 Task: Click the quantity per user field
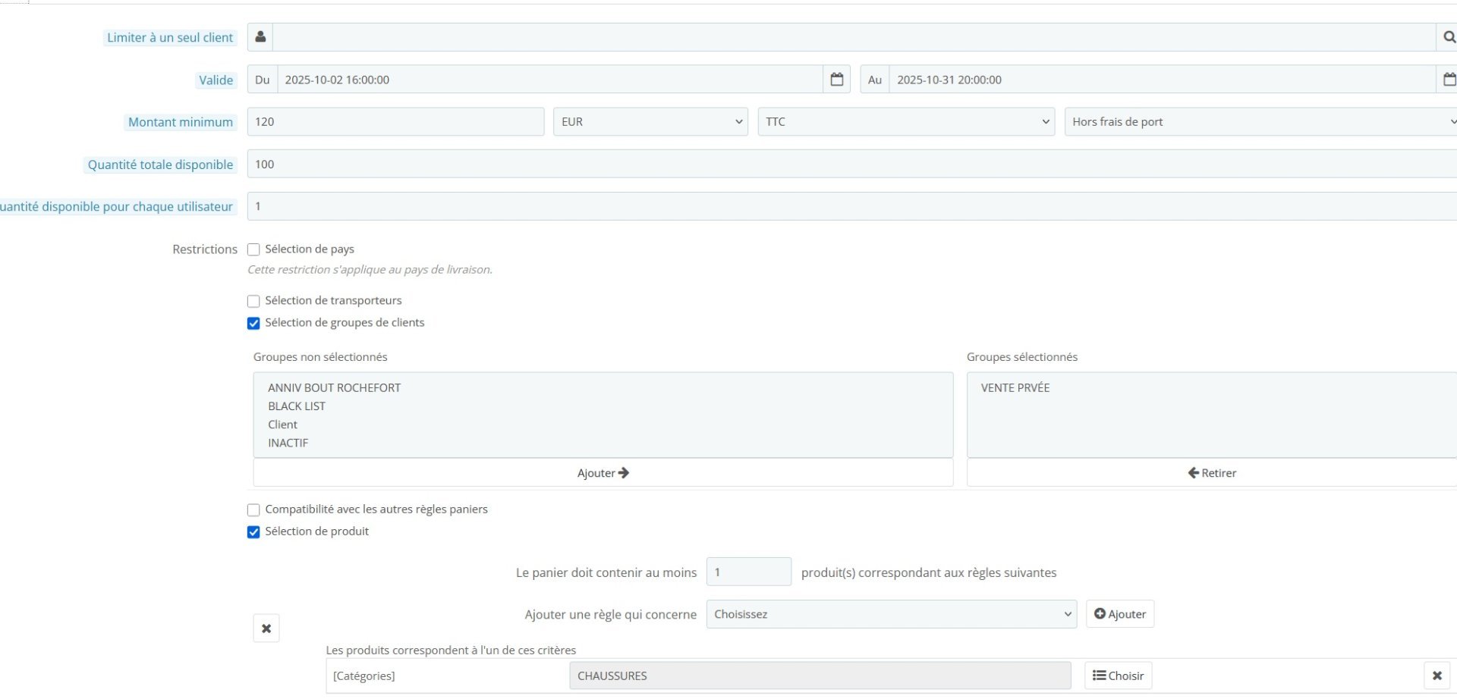852,206
